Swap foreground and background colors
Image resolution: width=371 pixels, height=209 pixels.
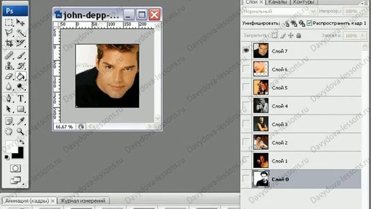(21, 142)
